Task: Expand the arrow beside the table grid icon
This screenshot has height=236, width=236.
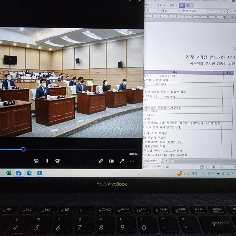Action: point(192,6)
